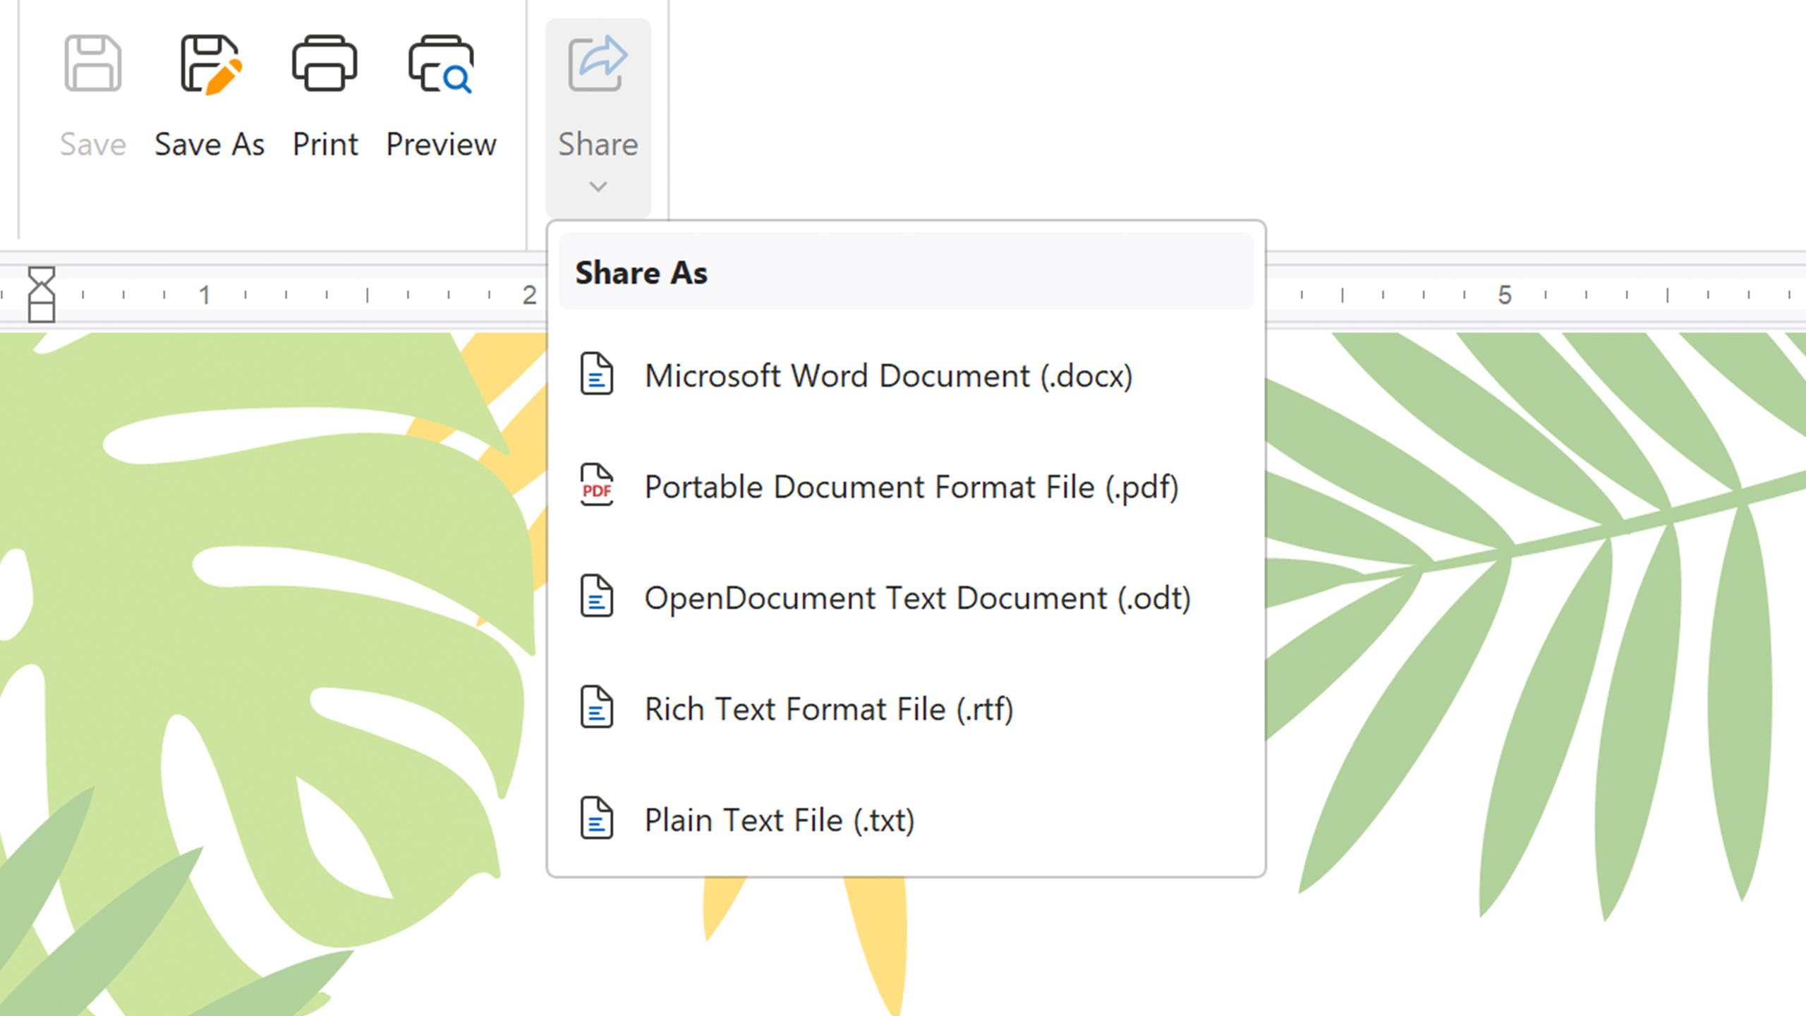Click the document icon beside the .txt entry
The width and height of the screenshot is (1806, 1016).
(x=596, y=820)
